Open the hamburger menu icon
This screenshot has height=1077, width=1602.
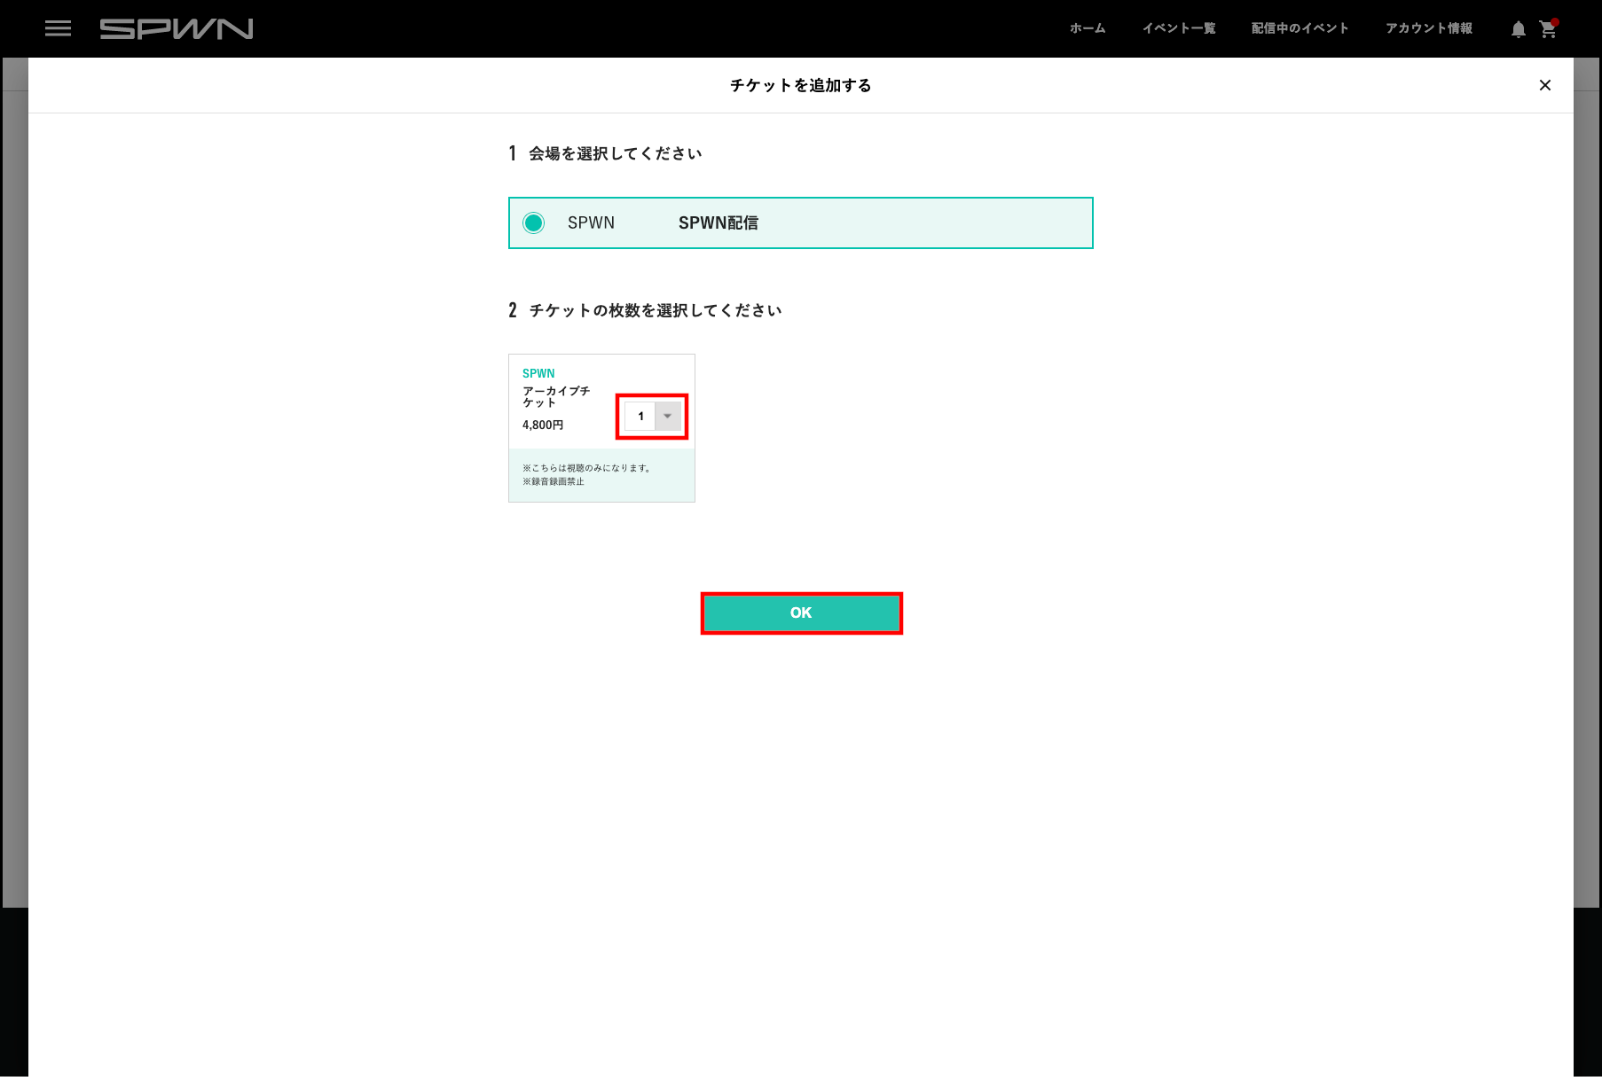[58, 28]
